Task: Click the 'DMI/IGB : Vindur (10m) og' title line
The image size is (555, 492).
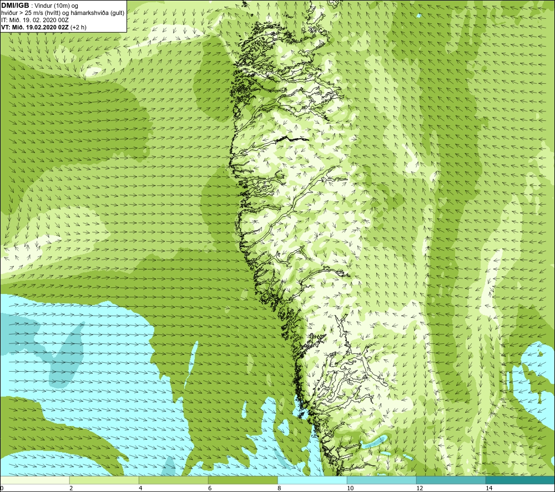Action: tap(39, 6)
